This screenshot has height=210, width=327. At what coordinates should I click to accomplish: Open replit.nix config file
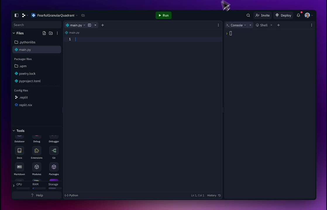point(37,105)
